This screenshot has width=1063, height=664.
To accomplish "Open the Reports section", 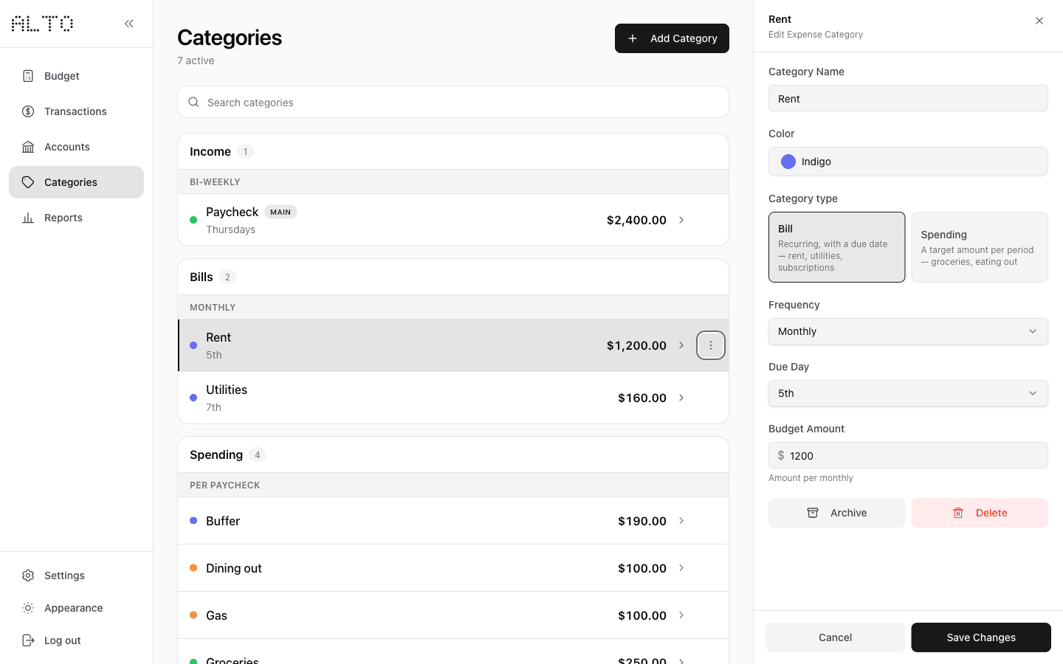I will (x=76, y=218).
